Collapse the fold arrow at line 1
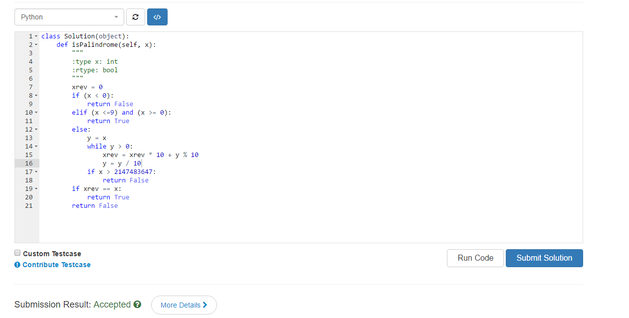This screenshot has width=629, height=318. 36,36
